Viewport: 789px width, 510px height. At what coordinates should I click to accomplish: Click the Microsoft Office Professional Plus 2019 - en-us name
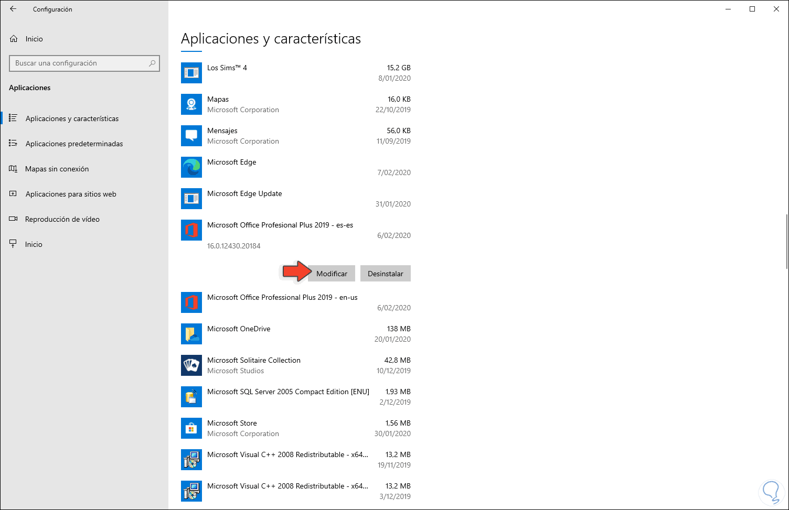coord(282,297)
